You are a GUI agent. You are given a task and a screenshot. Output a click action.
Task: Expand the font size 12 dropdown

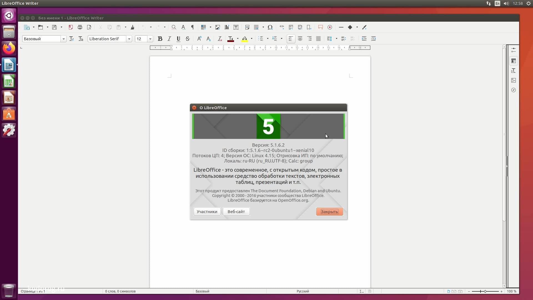click(150, 39)
